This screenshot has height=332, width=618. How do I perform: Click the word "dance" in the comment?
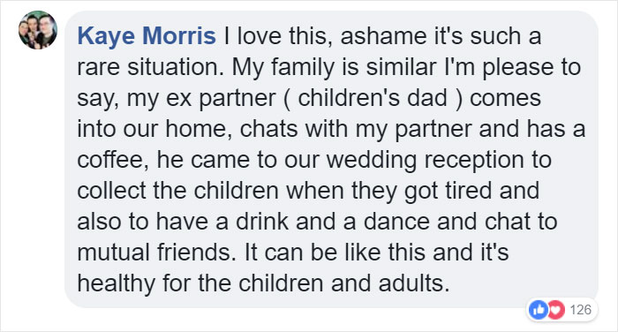pyautogui.click(x=396, y=222)
